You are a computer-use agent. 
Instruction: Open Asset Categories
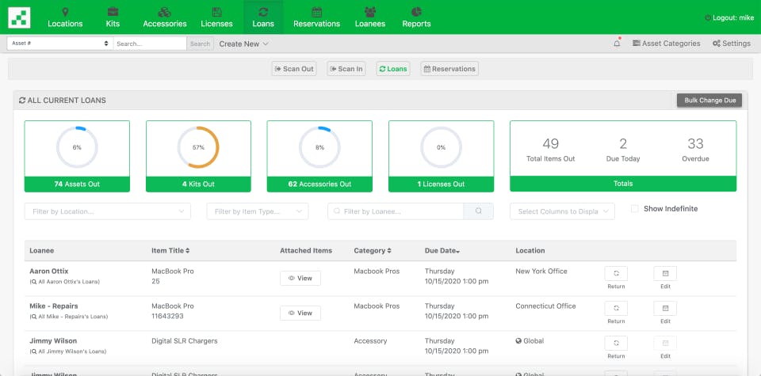[667, 44]
